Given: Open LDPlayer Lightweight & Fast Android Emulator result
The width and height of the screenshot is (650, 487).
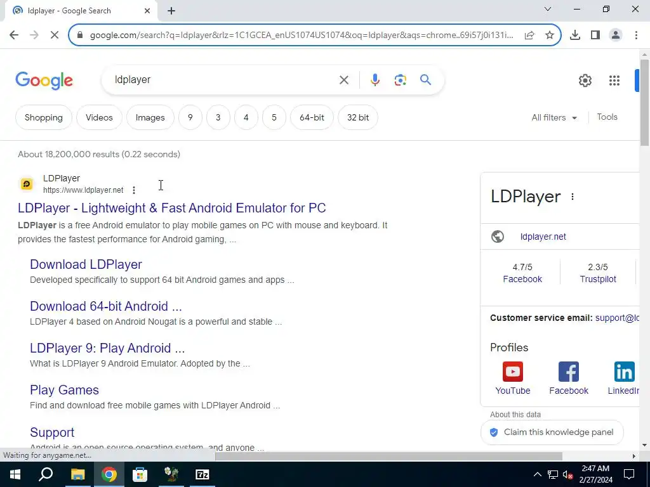Looking at the screenshot, I should coord(171,208).
